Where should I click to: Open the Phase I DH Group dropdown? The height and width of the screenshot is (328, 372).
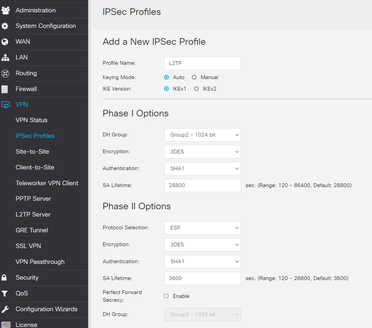click(x=202, y=135)
